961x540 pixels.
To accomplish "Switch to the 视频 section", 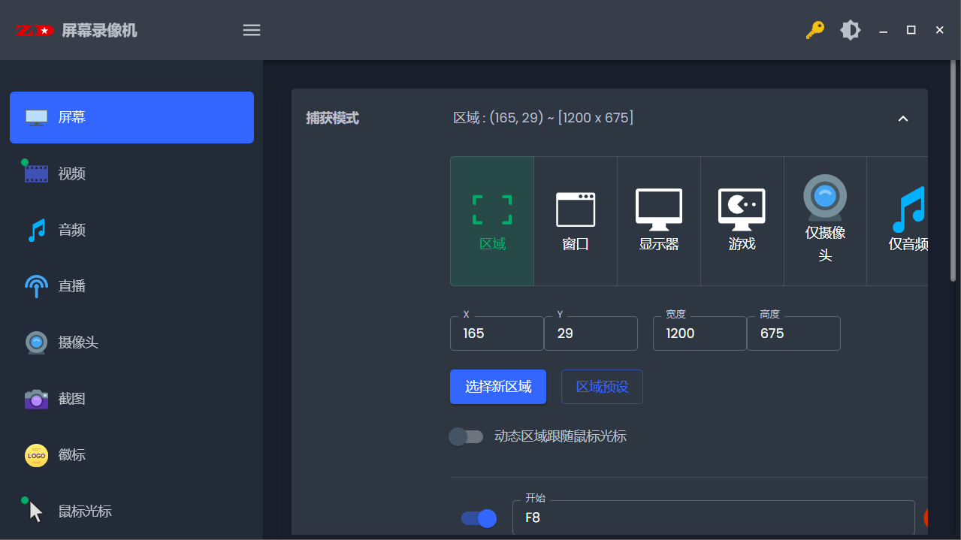I will coord(72,173).
